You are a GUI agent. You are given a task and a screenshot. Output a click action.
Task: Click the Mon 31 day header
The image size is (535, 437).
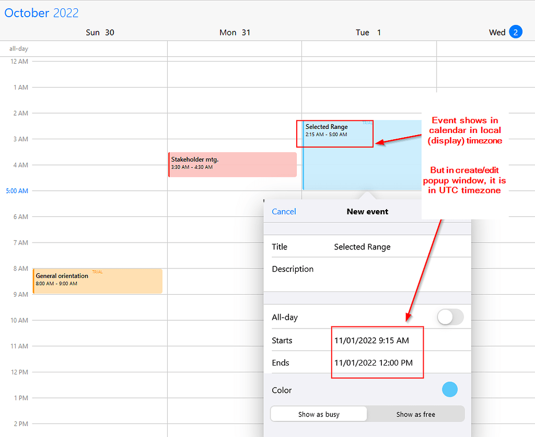pyautogui.click(x=235, y=32)
